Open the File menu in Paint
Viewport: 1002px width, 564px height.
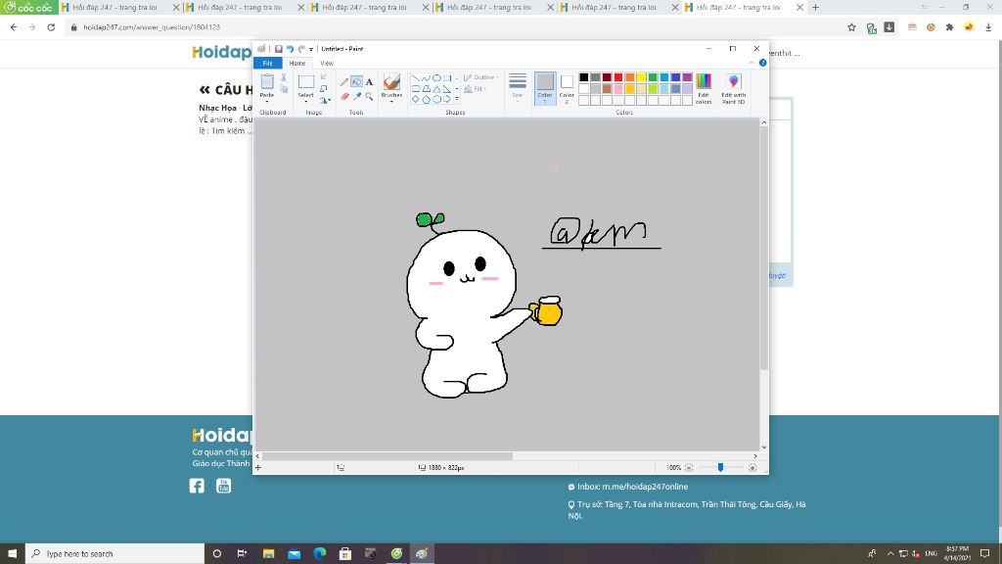click(268, 63)
